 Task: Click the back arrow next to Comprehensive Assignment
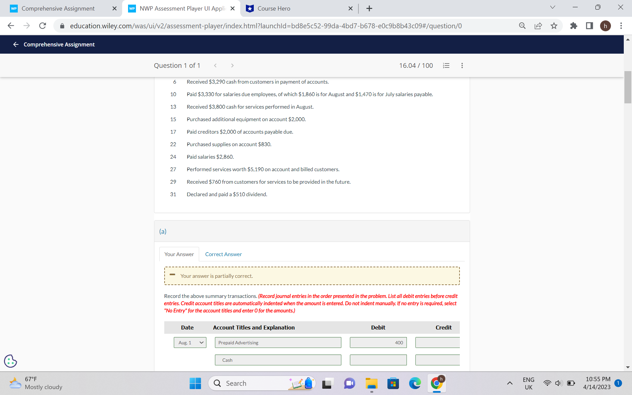pos(15,44)
